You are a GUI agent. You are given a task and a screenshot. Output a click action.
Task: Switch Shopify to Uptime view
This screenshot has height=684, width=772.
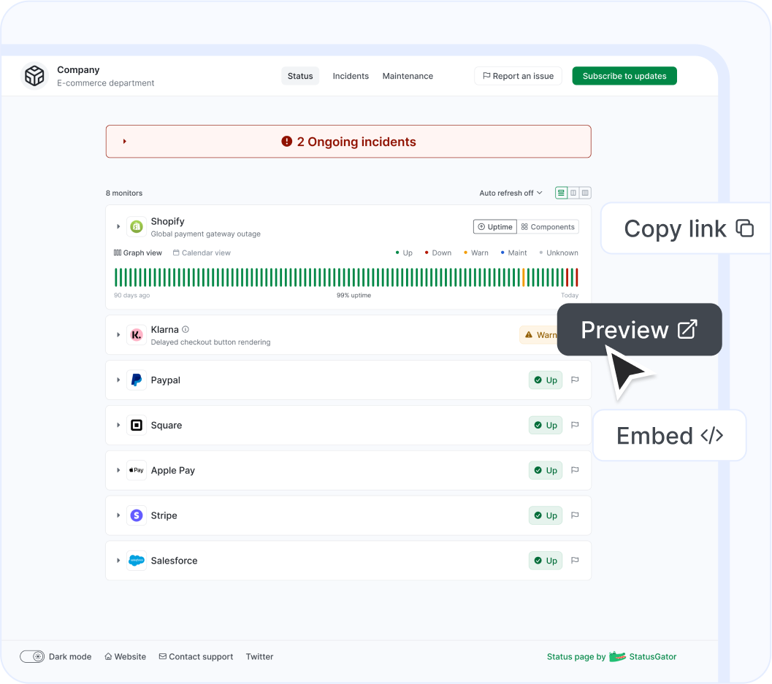tap(494, 226)
